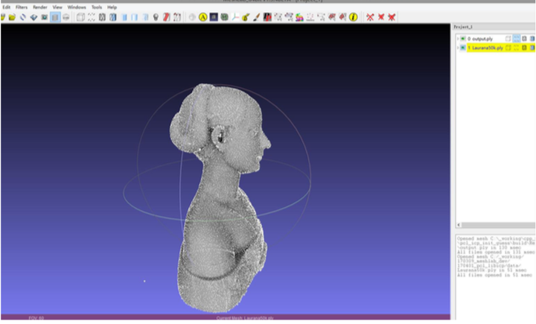
Task: Open the Filters menu
Action: [x=22, y=7]
